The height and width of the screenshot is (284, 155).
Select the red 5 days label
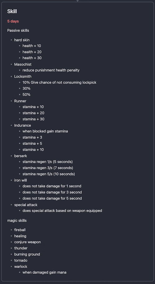13,21
